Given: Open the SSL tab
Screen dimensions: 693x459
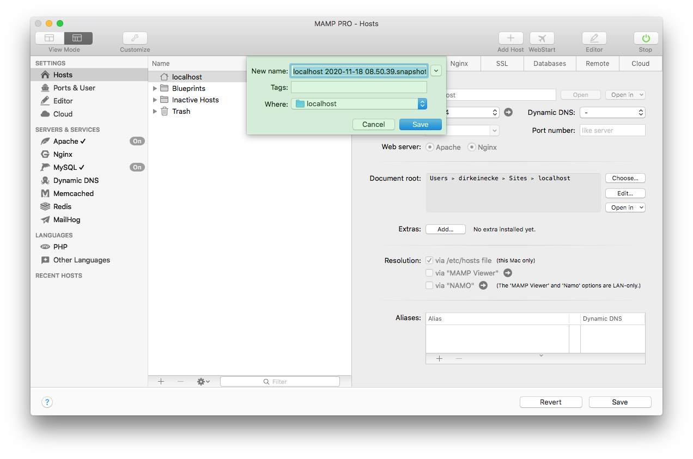Looking at the screenshot, I should (501, 63).
